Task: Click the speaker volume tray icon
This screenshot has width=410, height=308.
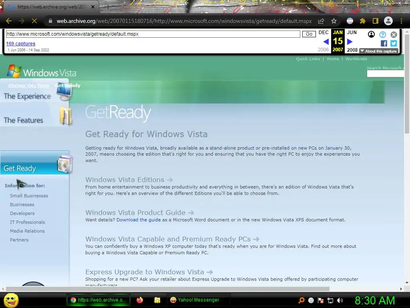Action: click(340, 300)
